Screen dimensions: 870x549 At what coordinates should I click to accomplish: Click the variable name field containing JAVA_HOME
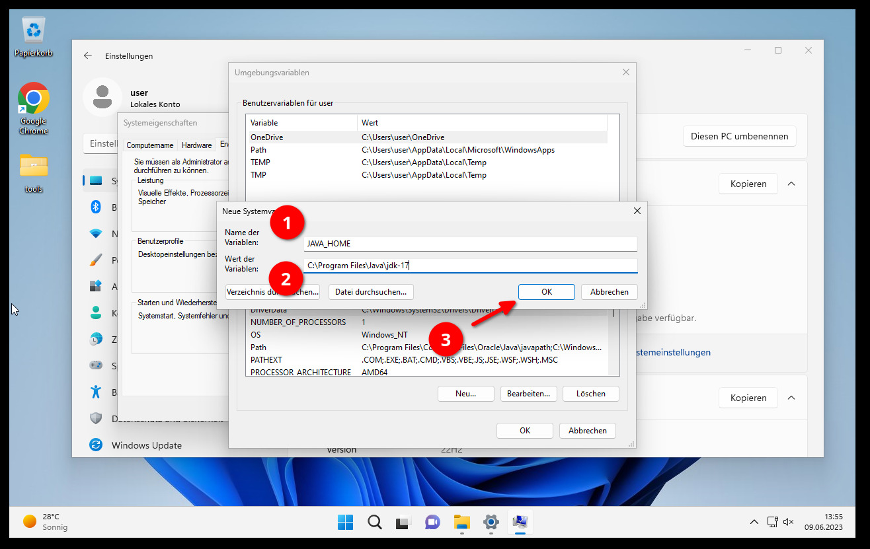[x=471, y=244]
